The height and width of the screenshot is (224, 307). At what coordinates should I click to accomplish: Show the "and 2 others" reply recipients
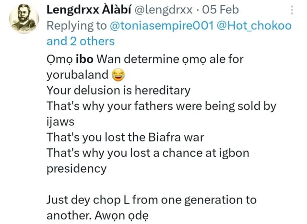[81, 41]
